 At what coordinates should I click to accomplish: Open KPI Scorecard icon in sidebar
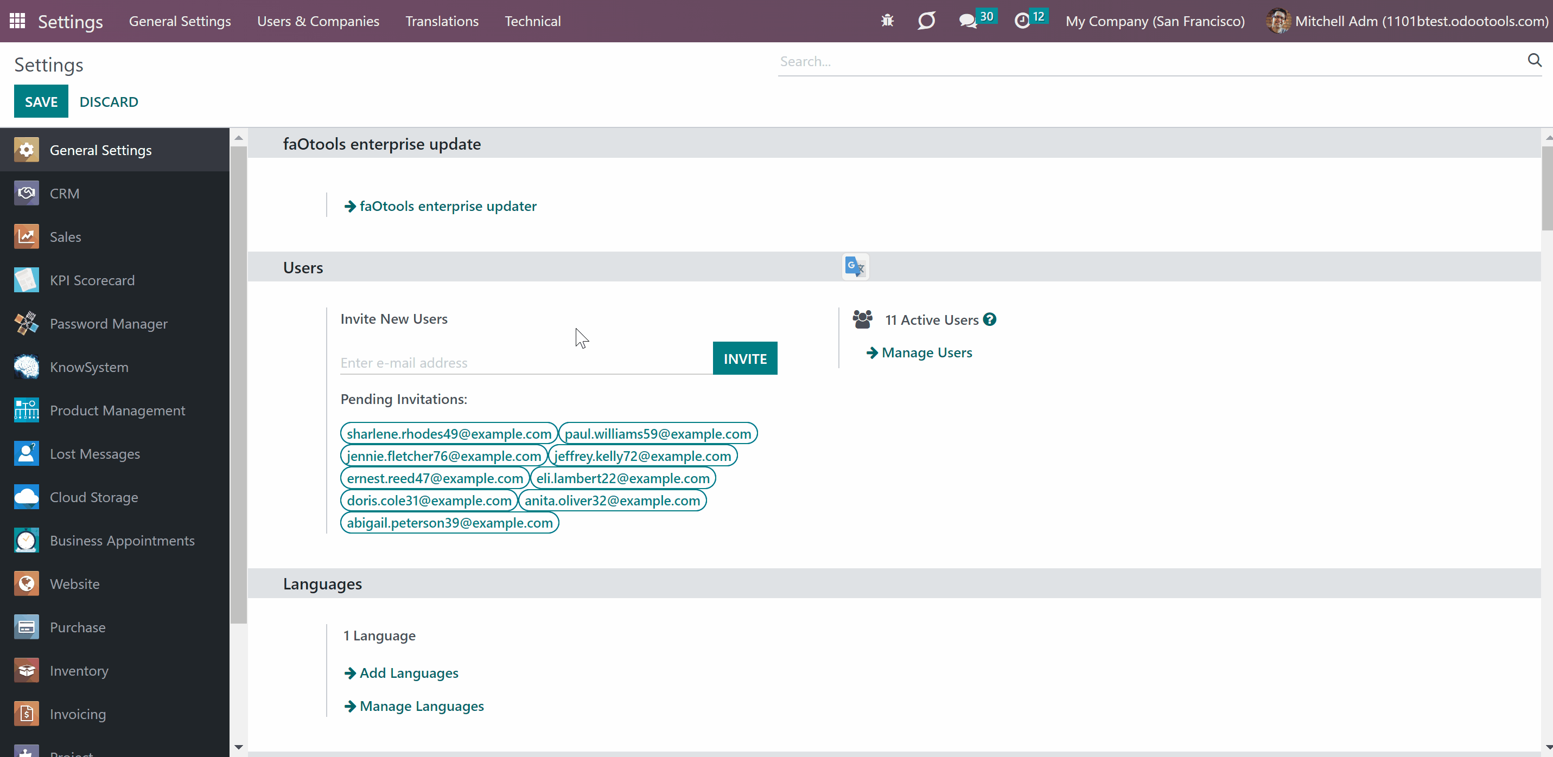[x=27, y=280]
